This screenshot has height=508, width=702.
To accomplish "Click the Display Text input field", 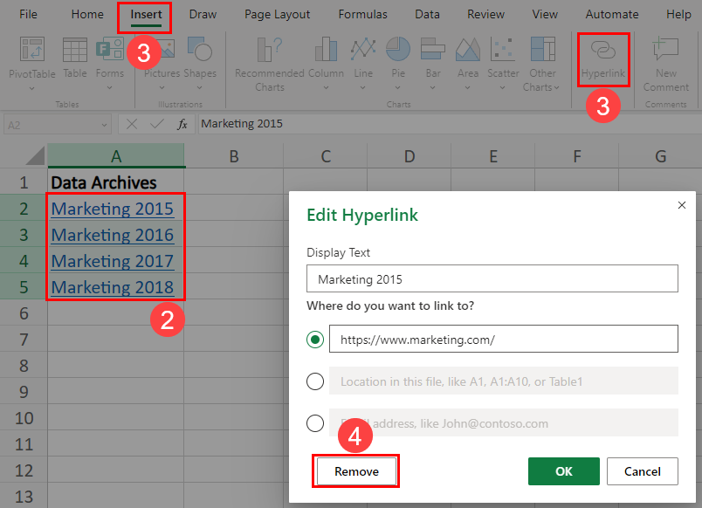I will (x=492, y=278).
